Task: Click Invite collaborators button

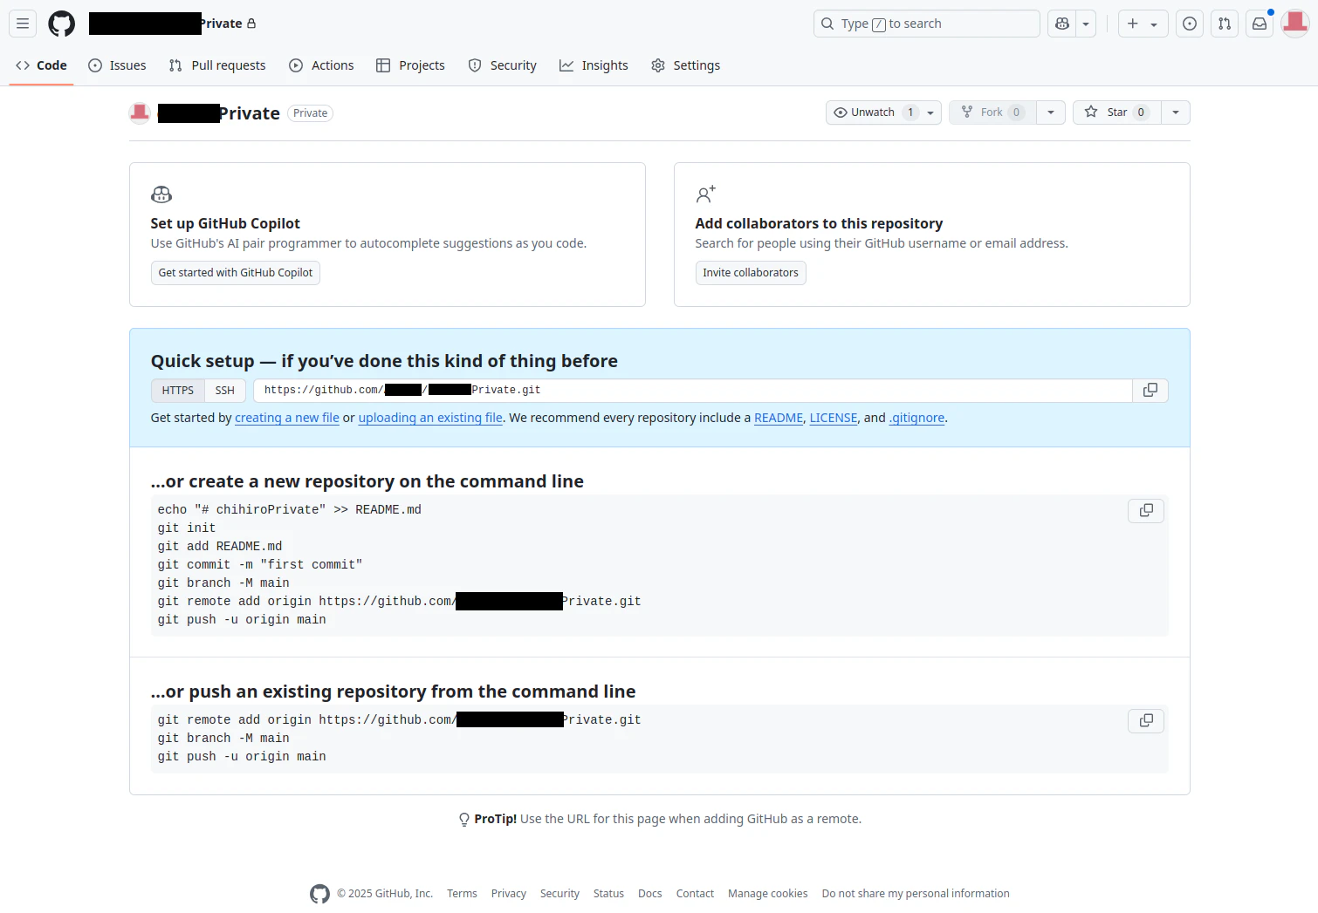Action: (x=751, y=273)
